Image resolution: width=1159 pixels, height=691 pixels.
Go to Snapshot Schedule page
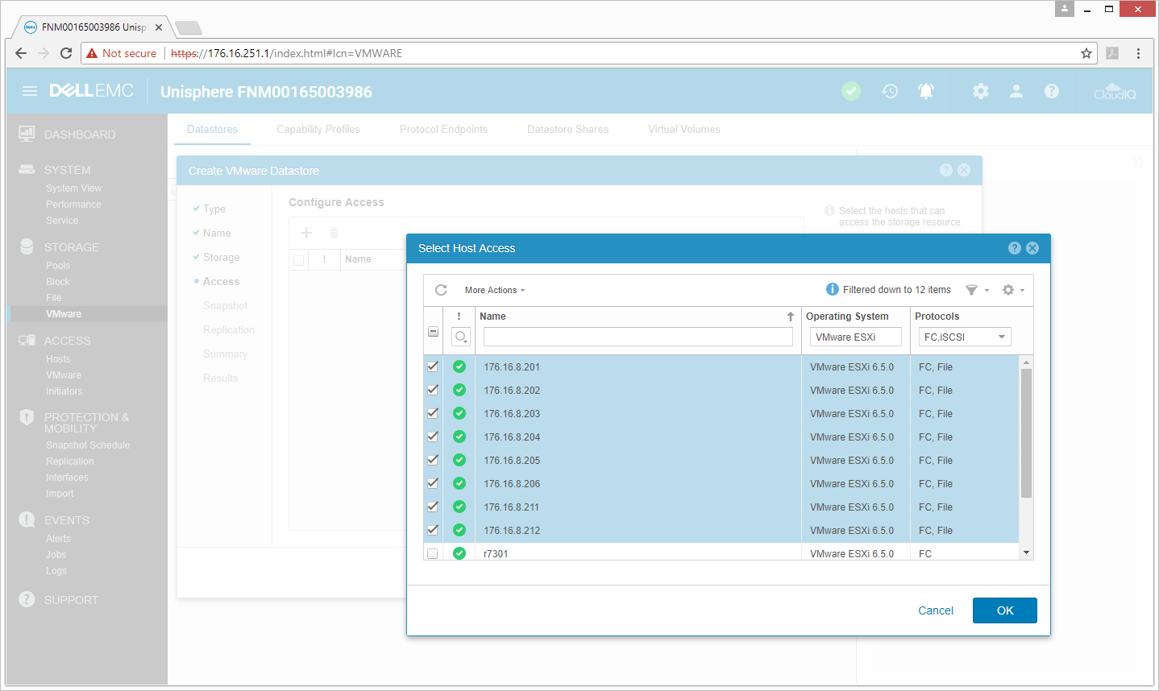[x=88, y=445]
